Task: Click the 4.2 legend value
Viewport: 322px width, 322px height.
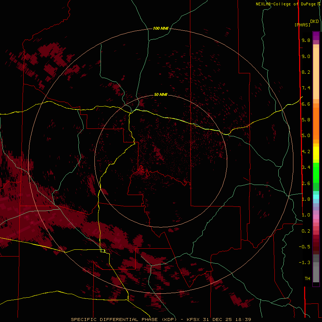Action: [x=306, y=152]
